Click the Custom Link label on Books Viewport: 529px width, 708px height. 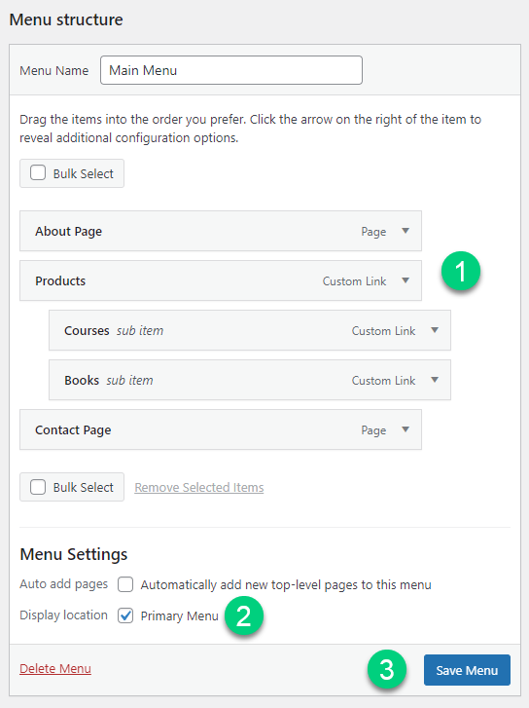[383, 380]
